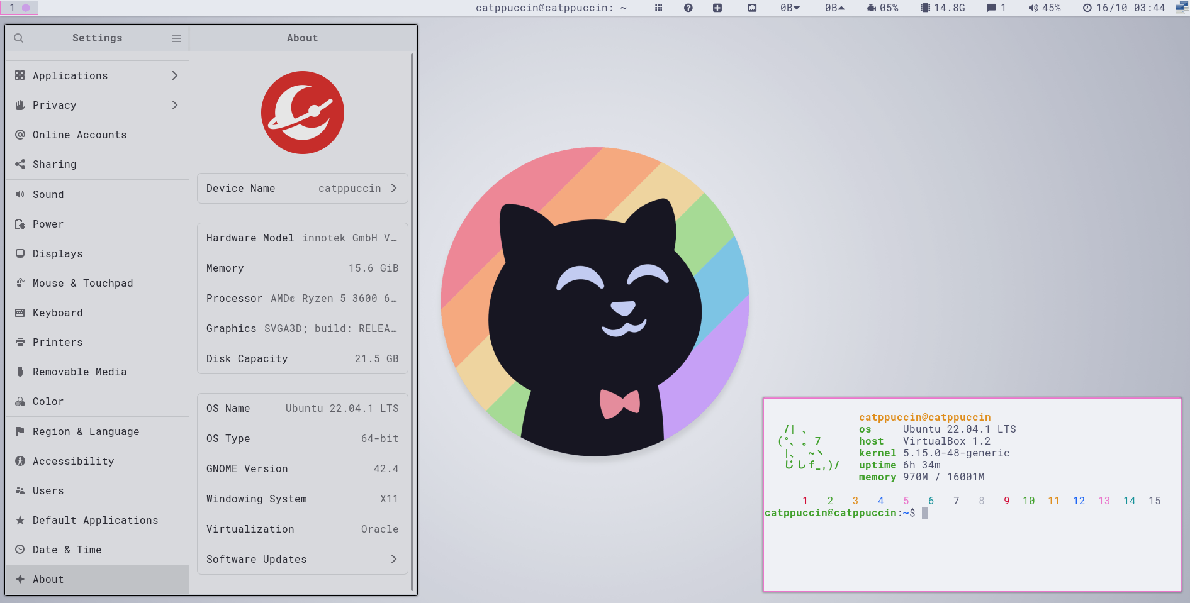Open Online Accounts settings
Image resolution: width=1190 pixels, height=603 pixels.
97,135
